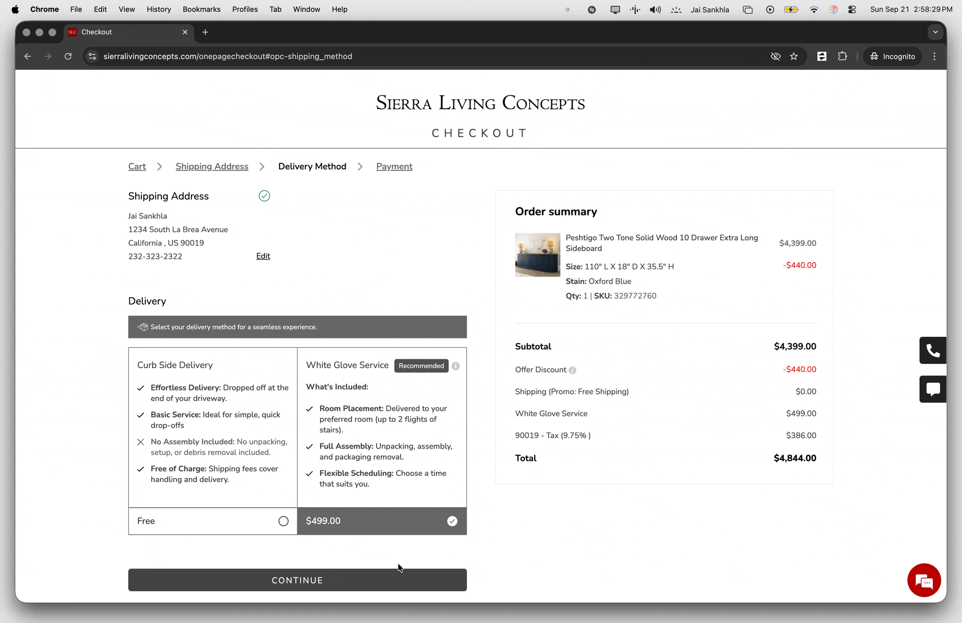Click the truck icon in delivery banner
Image resolution: width=962 pixels, height=623 pixels.
tap(143, 327)
